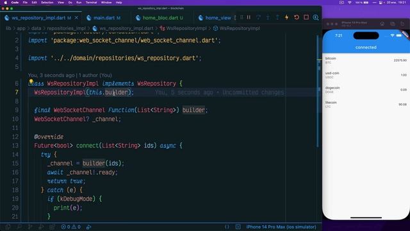Click the Wi-Fi icon in macOS menu bar

pos(349,3)
